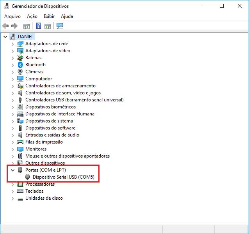Click the fingerprint icon for Dispositivos biométricos
Screen dimensions: 249x234
click(x=20, y=107)
